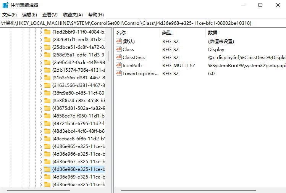
Task: Open the 编辑(E) menu
Action: (29, 15)
